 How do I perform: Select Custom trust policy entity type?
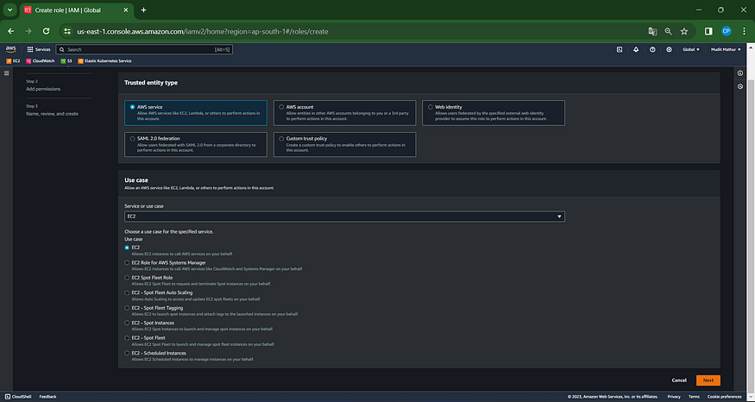[x=345, y=144]
